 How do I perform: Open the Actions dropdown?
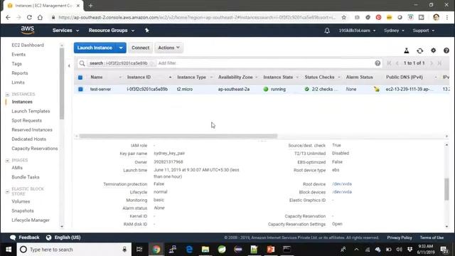pos(169,48)
